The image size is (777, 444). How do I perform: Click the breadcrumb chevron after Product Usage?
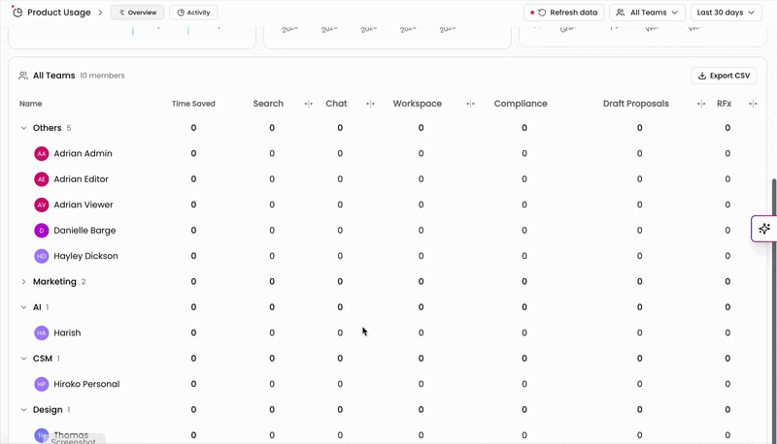100,13
